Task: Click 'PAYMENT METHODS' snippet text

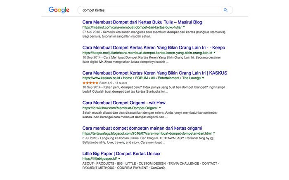Action: coord(98,168)
